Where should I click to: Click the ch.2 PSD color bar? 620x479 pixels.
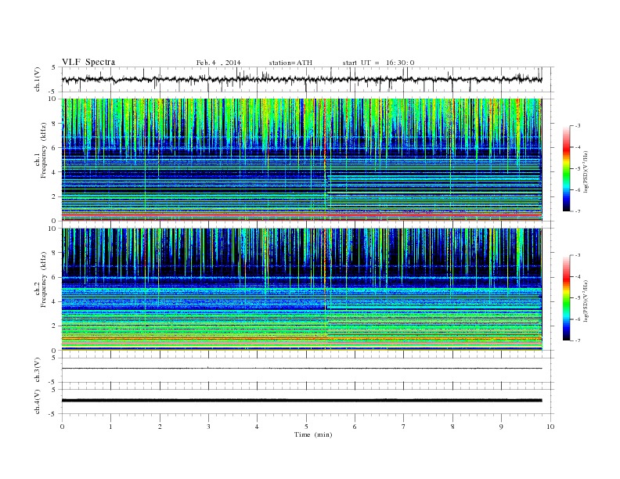click(x=566, y=298)
